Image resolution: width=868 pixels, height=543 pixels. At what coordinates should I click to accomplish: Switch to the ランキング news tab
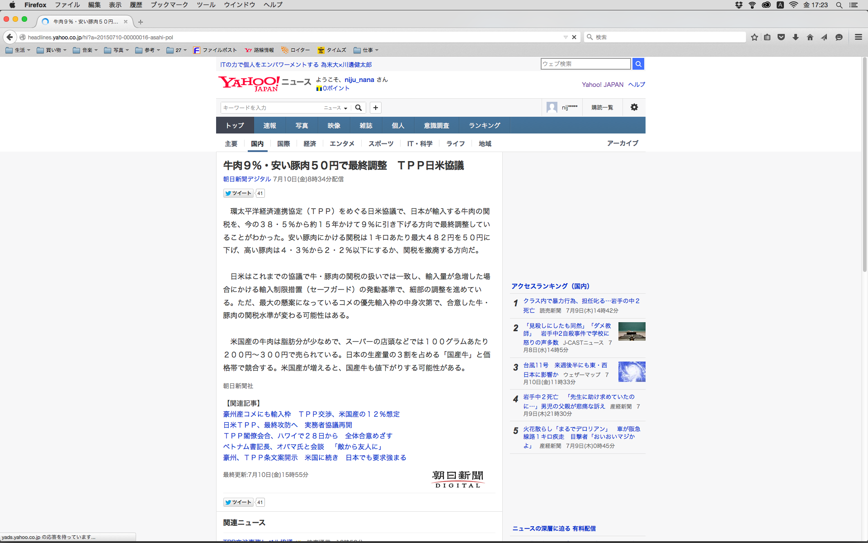pos(484,125)
